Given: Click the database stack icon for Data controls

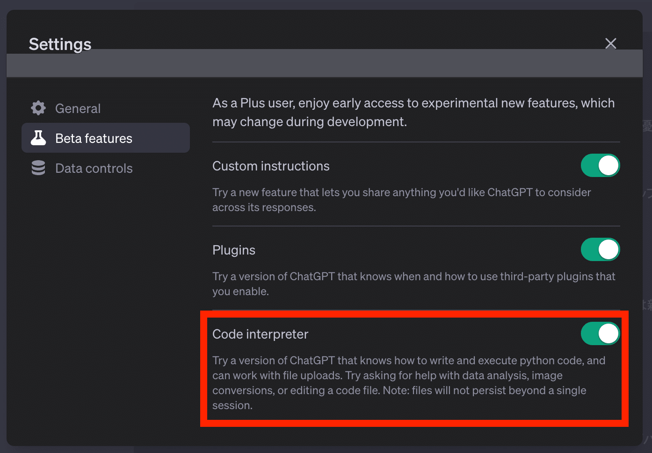Looking at the screenshot, I should (x=38, y=168).
